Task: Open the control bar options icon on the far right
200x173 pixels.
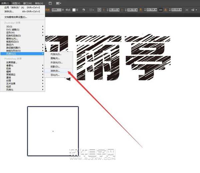Action: (x=194, y=10)
